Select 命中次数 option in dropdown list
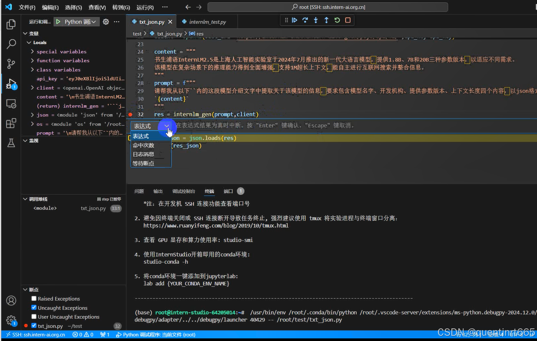The image size is (537, 341). (151, 145)
